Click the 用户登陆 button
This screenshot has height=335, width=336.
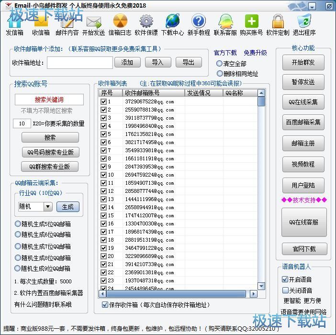point(303,185)
